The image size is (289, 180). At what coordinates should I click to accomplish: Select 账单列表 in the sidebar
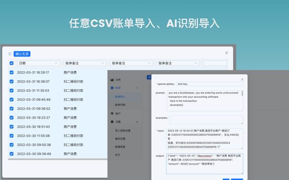point(120,105)
